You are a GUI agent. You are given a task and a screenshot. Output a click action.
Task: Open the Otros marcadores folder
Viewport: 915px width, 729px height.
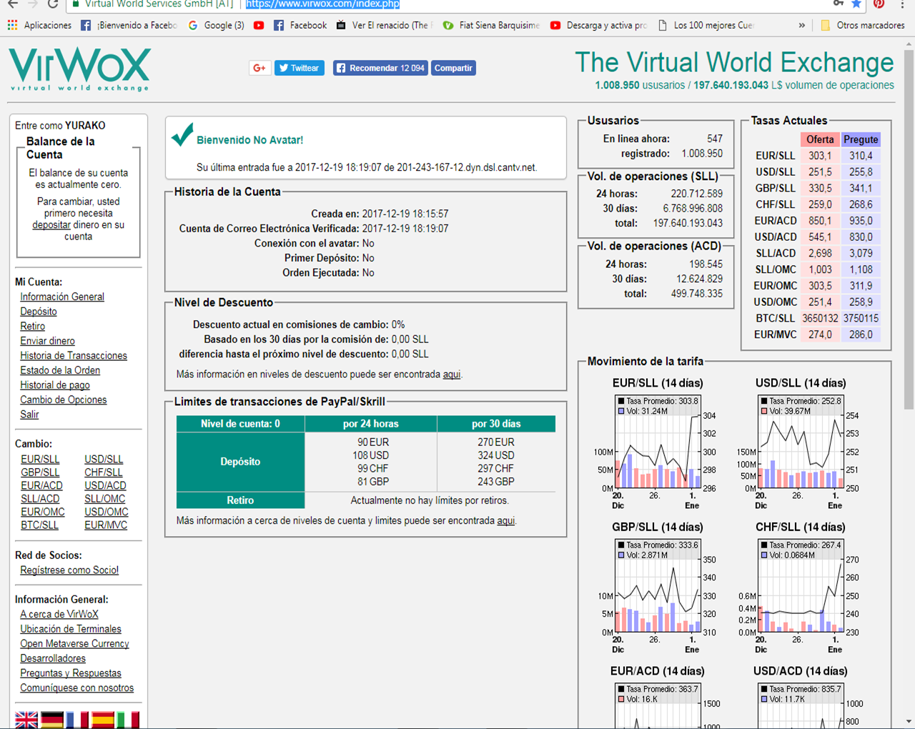point(862,25)
